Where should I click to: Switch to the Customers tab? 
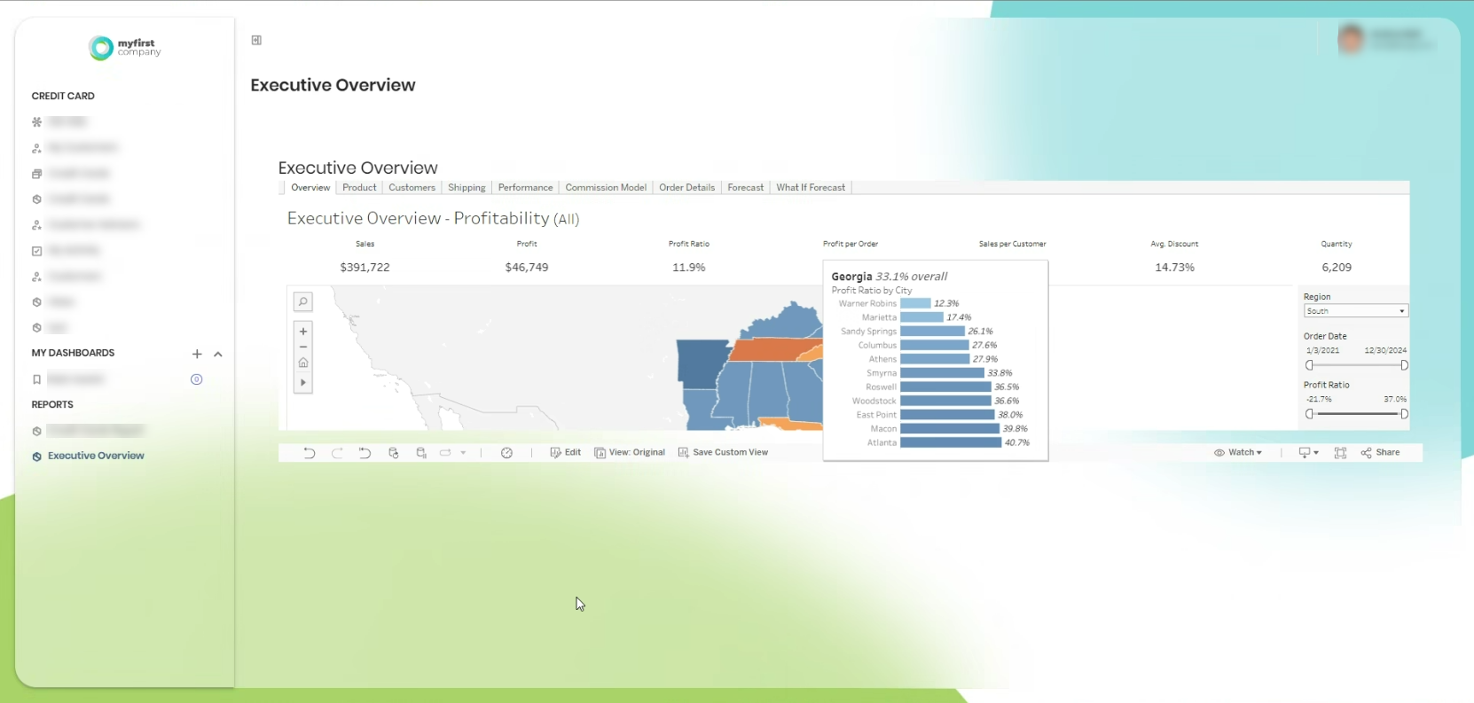[x=412, y=188]
